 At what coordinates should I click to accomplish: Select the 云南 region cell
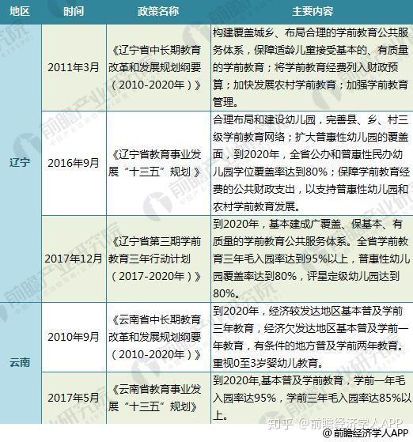20,362
